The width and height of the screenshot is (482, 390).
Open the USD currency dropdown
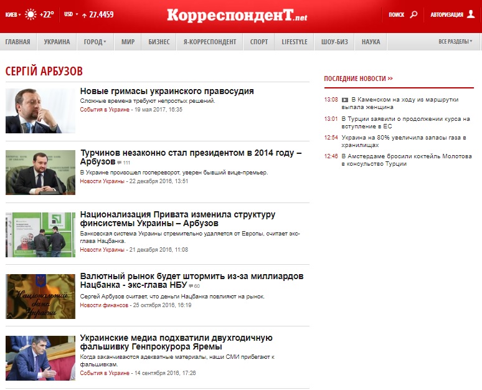70,14
